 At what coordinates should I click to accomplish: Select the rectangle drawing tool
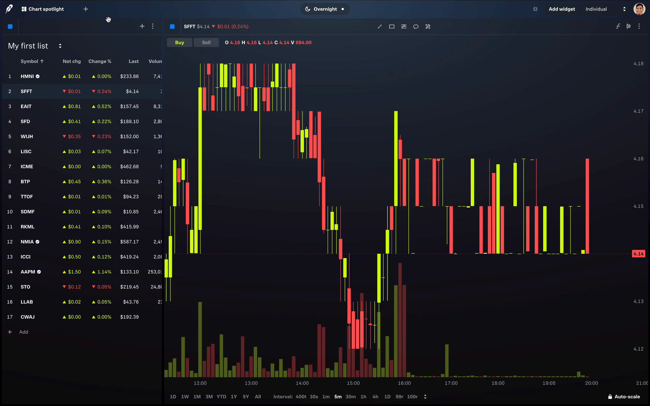tap(392, 27)
